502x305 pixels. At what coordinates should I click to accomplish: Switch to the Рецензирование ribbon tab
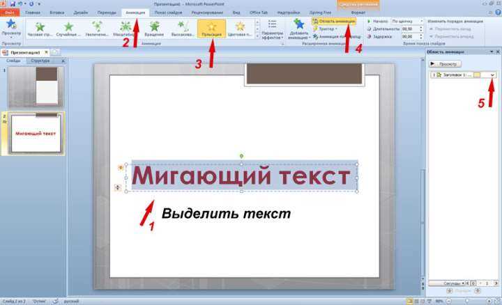[x=207, y=13]
